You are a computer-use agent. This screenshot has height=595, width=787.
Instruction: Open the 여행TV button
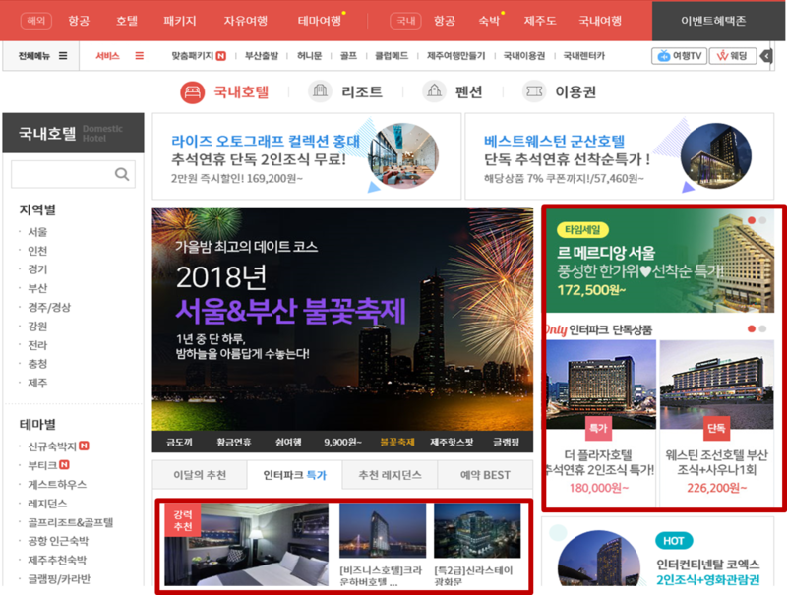click(x=679, y=56)
